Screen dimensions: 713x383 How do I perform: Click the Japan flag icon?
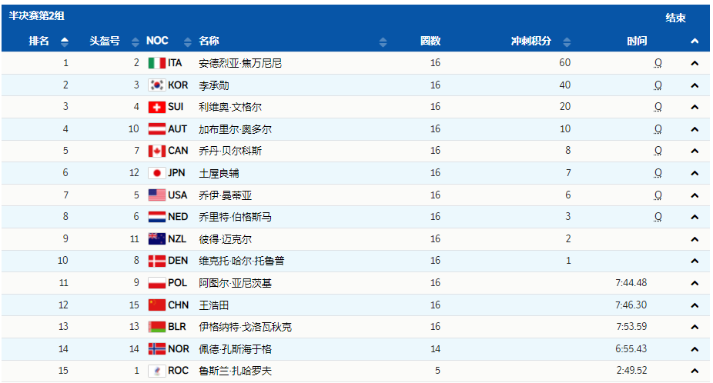(x=156, y=173)
